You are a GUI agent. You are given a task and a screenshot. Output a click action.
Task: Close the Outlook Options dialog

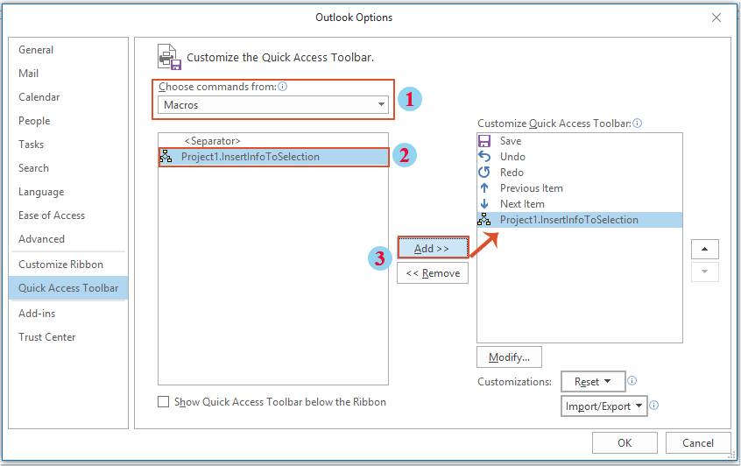pos(716,18)
